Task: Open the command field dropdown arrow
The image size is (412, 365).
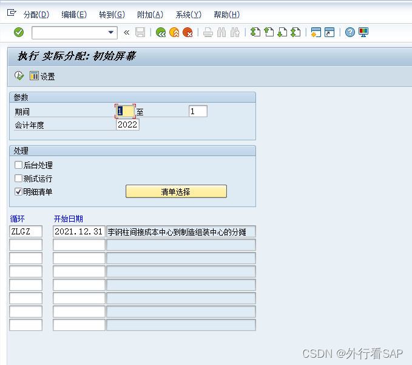Action: (111, 32)
